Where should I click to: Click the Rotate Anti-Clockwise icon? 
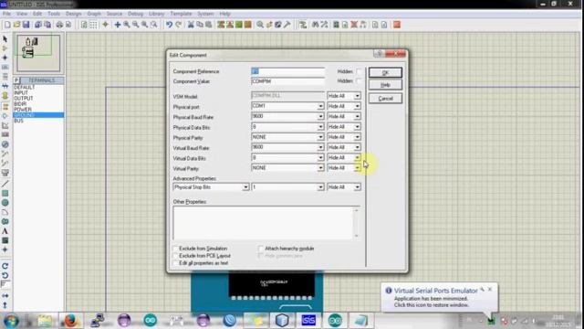click(5, 275)
